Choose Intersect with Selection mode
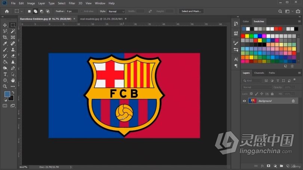The height and width of the screenshot is (170, 303). click(x=48, y=11)
